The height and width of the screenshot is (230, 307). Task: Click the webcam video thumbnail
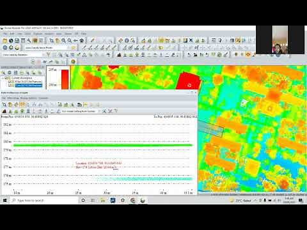coord(280,40)
